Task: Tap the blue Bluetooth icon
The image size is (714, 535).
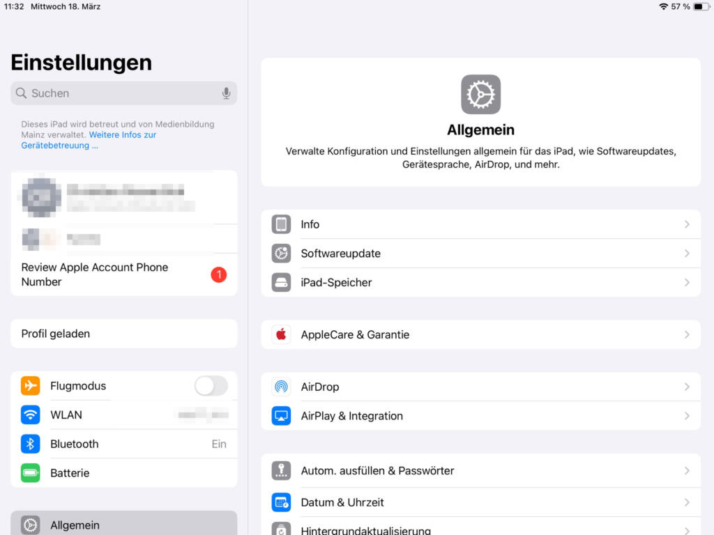Action: (x=31, y=444)
